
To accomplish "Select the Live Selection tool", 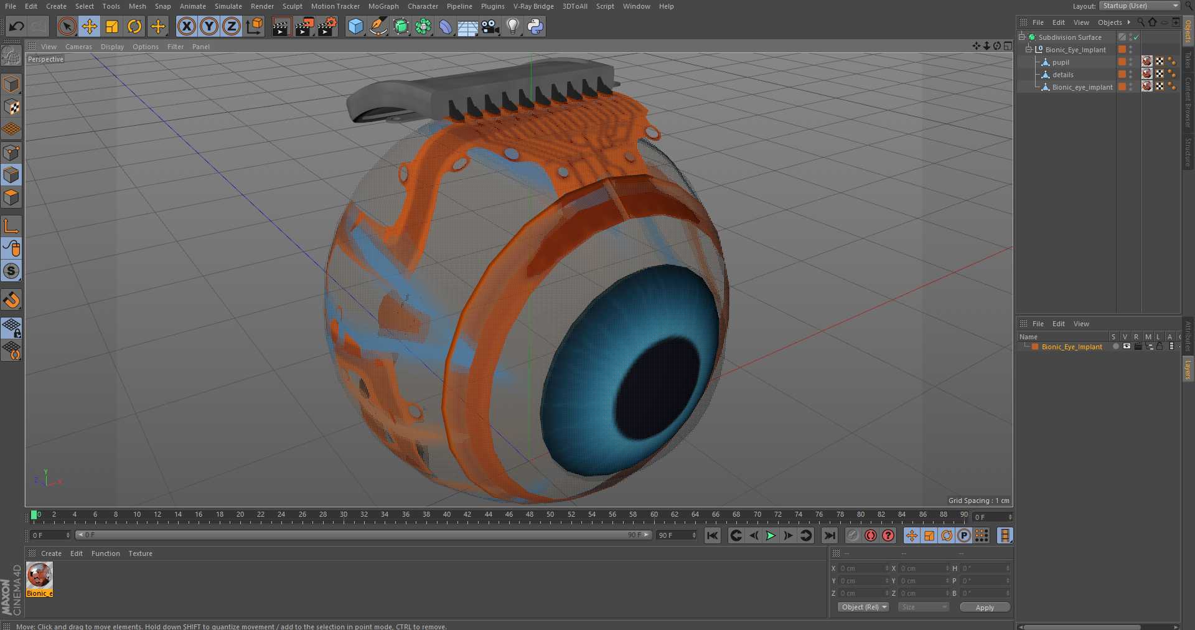I will pos(67,26).
